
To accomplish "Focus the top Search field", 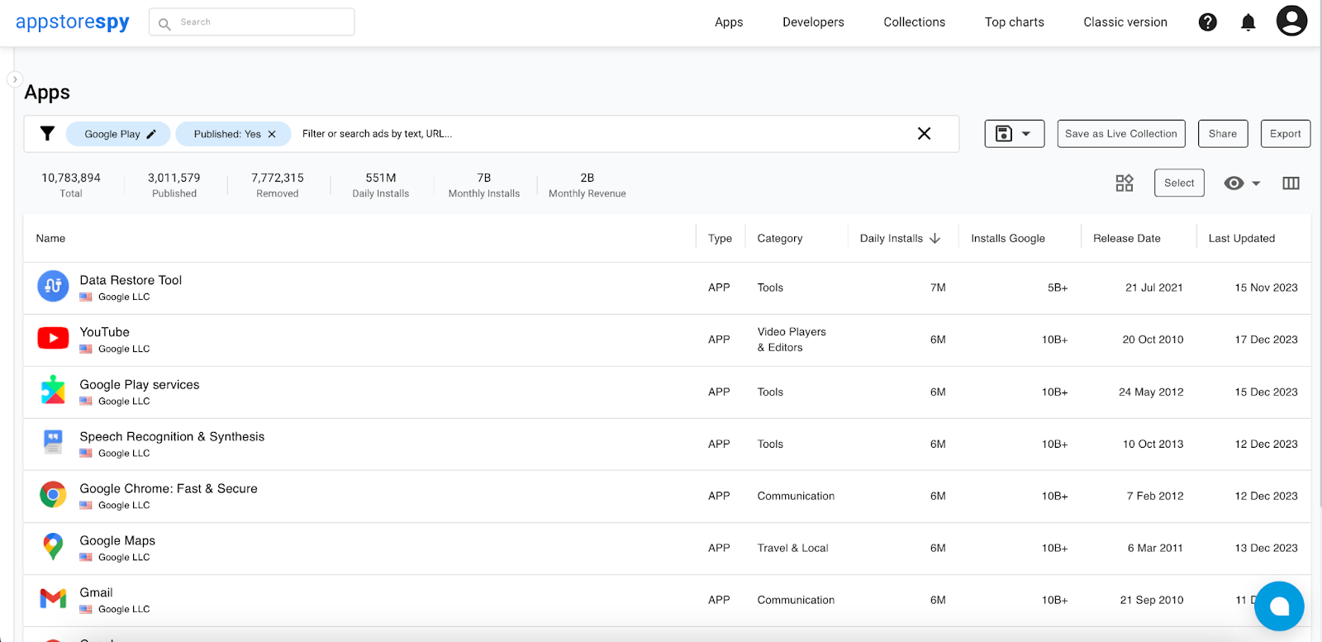I will click(x=252, y=22).
